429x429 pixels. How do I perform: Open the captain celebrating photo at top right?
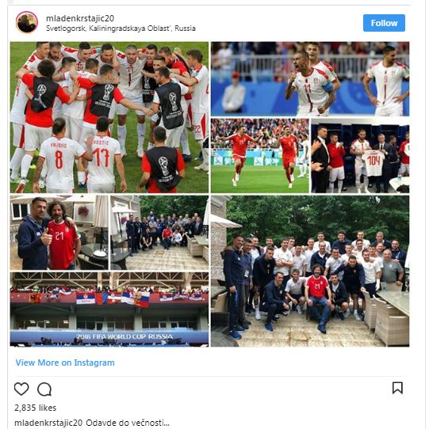click(x=310, y=79)
